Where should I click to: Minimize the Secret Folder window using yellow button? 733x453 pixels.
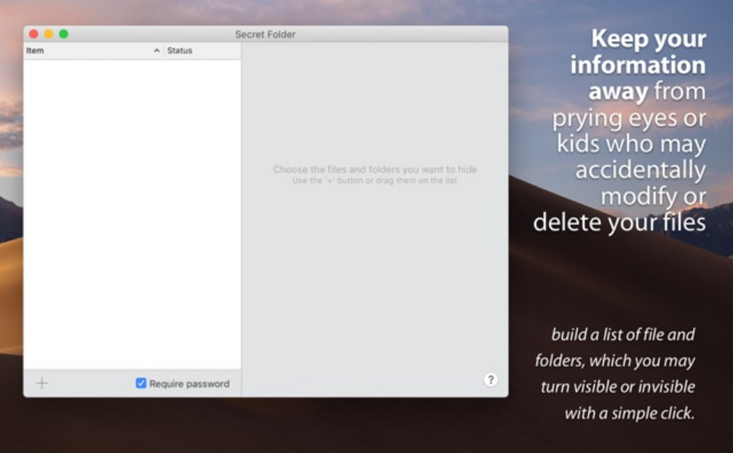49,34
